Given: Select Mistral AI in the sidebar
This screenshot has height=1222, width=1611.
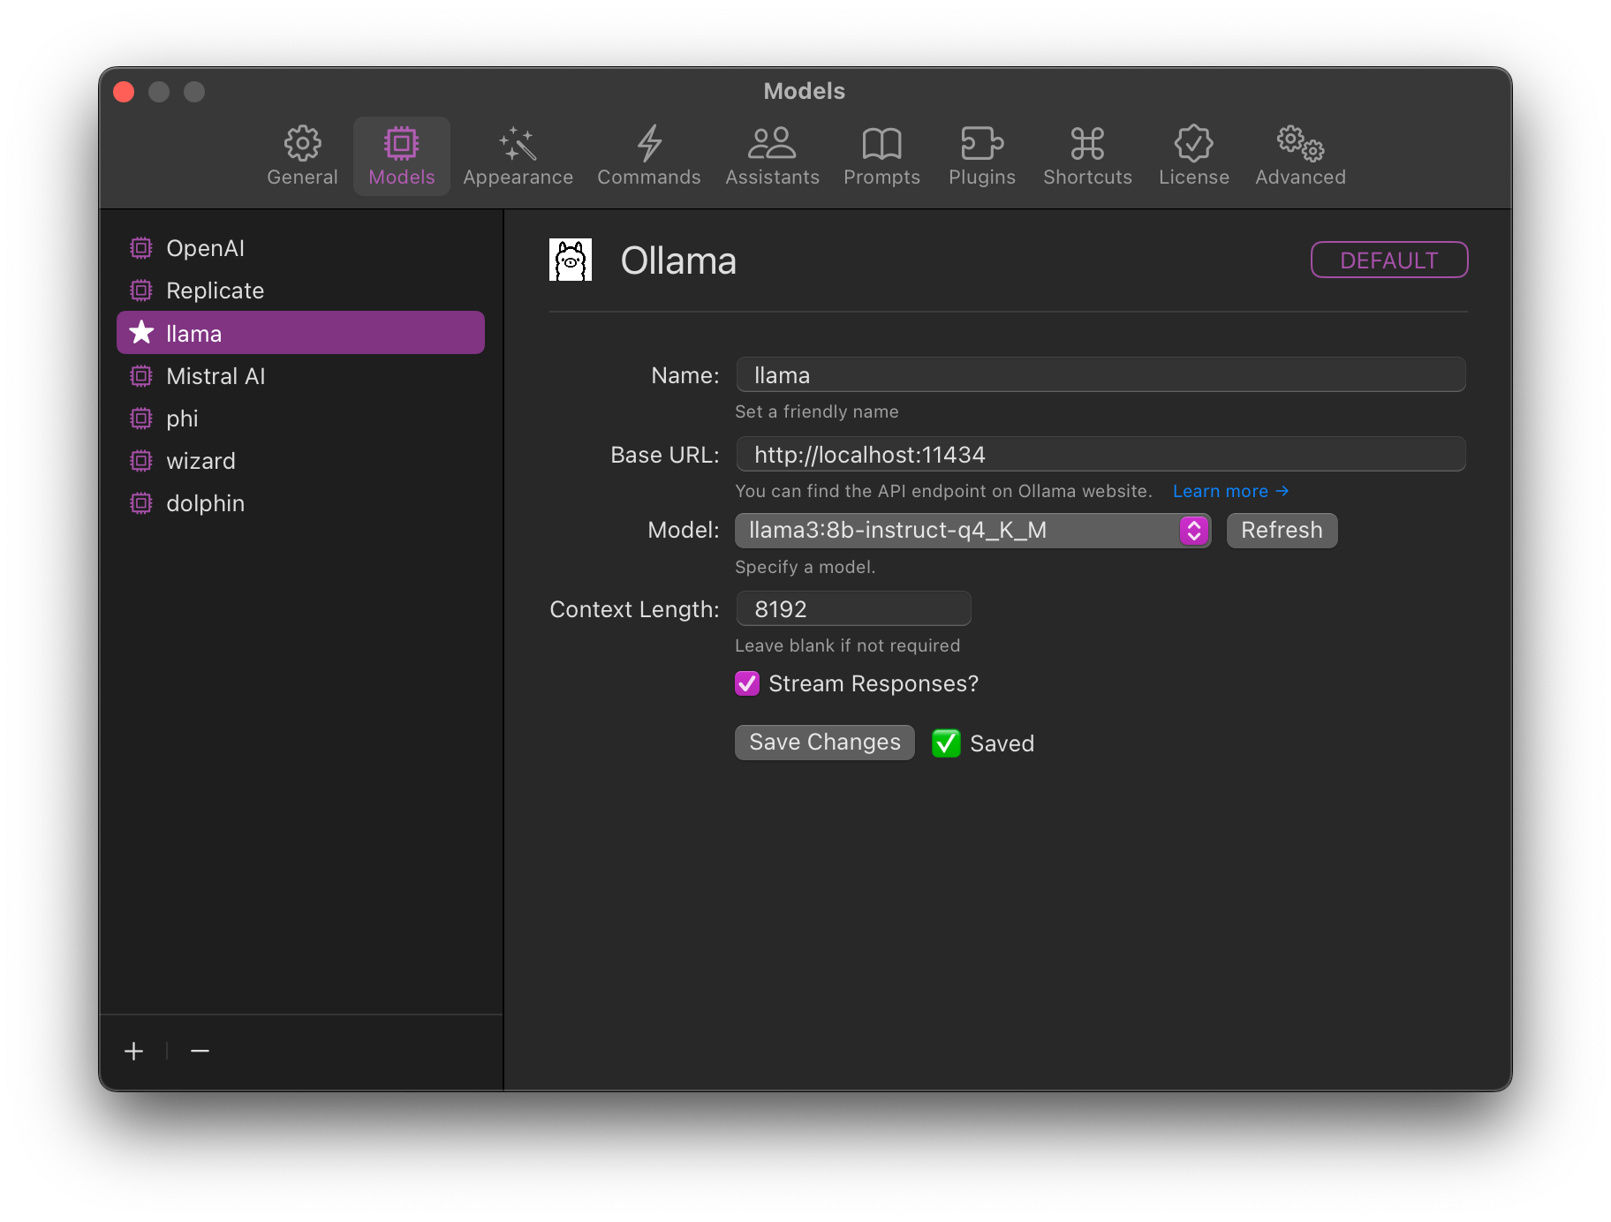Looking at the screenshot, I should (x=300, y=376).
